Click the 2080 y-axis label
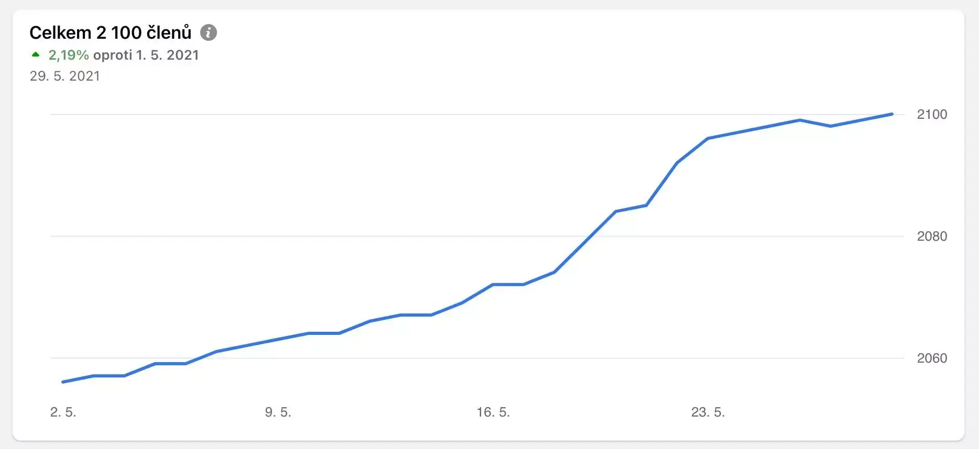Screen dimensions: 979x449 [x=932, y=236]
